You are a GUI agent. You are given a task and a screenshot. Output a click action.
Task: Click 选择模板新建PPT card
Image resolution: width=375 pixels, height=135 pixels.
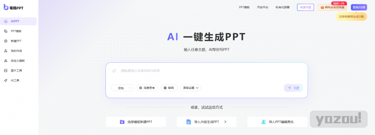136,122
